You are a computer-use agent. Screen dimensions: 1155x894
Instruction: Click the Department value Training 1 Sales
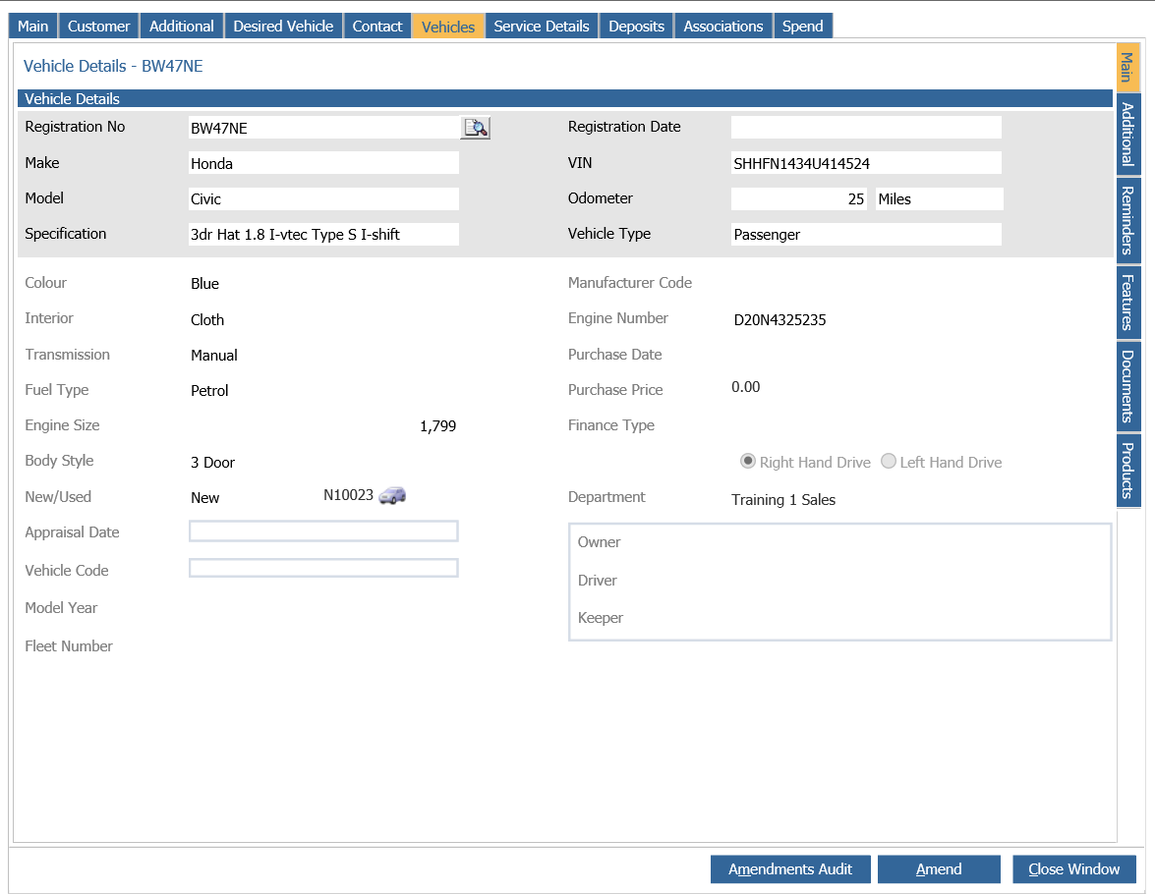783,499
